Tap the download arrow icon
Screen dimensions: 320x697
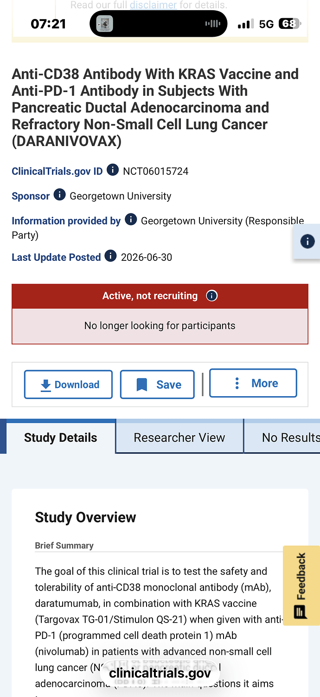(45, 385)
